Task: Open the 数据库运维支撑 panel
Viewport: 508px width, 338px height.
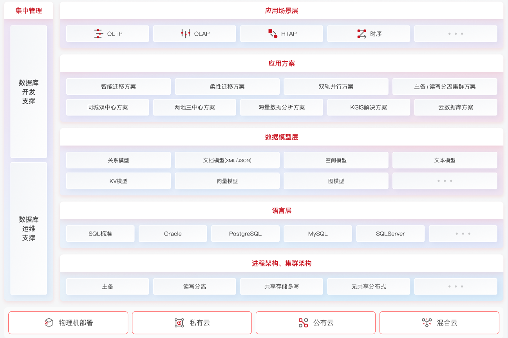Action: click(x=29, y=228)
